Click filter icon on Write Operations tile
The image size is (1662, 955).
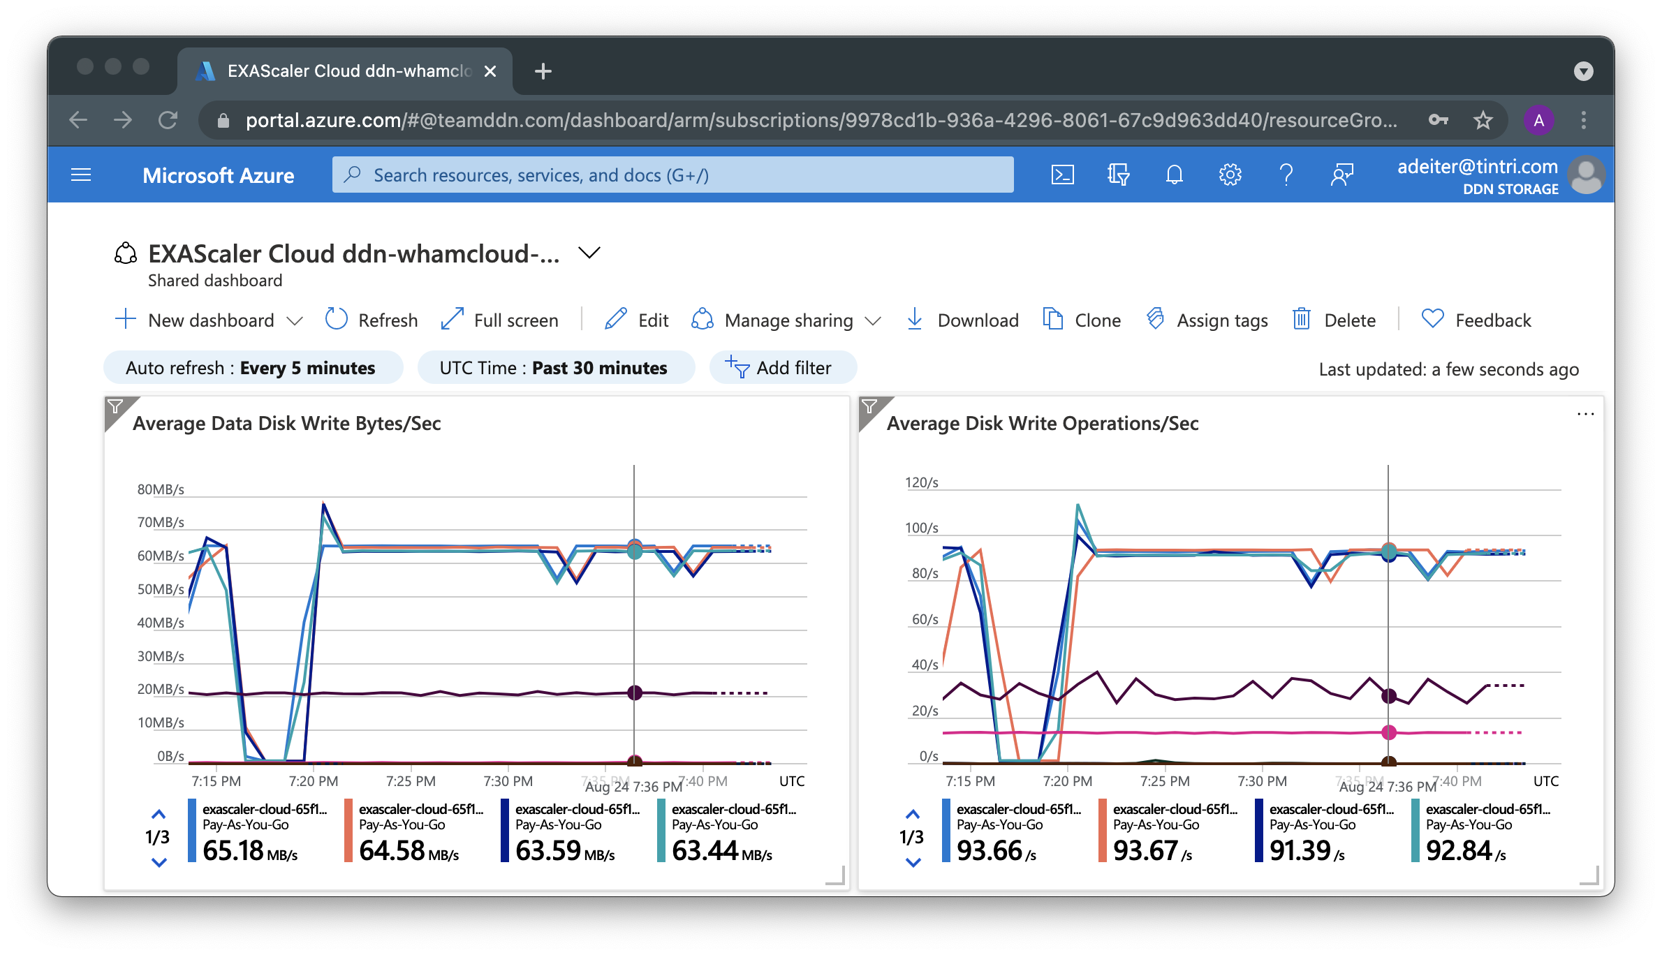[870, 406]
